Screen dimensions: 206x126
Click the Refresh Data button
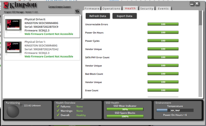click(x=98, y=16)
